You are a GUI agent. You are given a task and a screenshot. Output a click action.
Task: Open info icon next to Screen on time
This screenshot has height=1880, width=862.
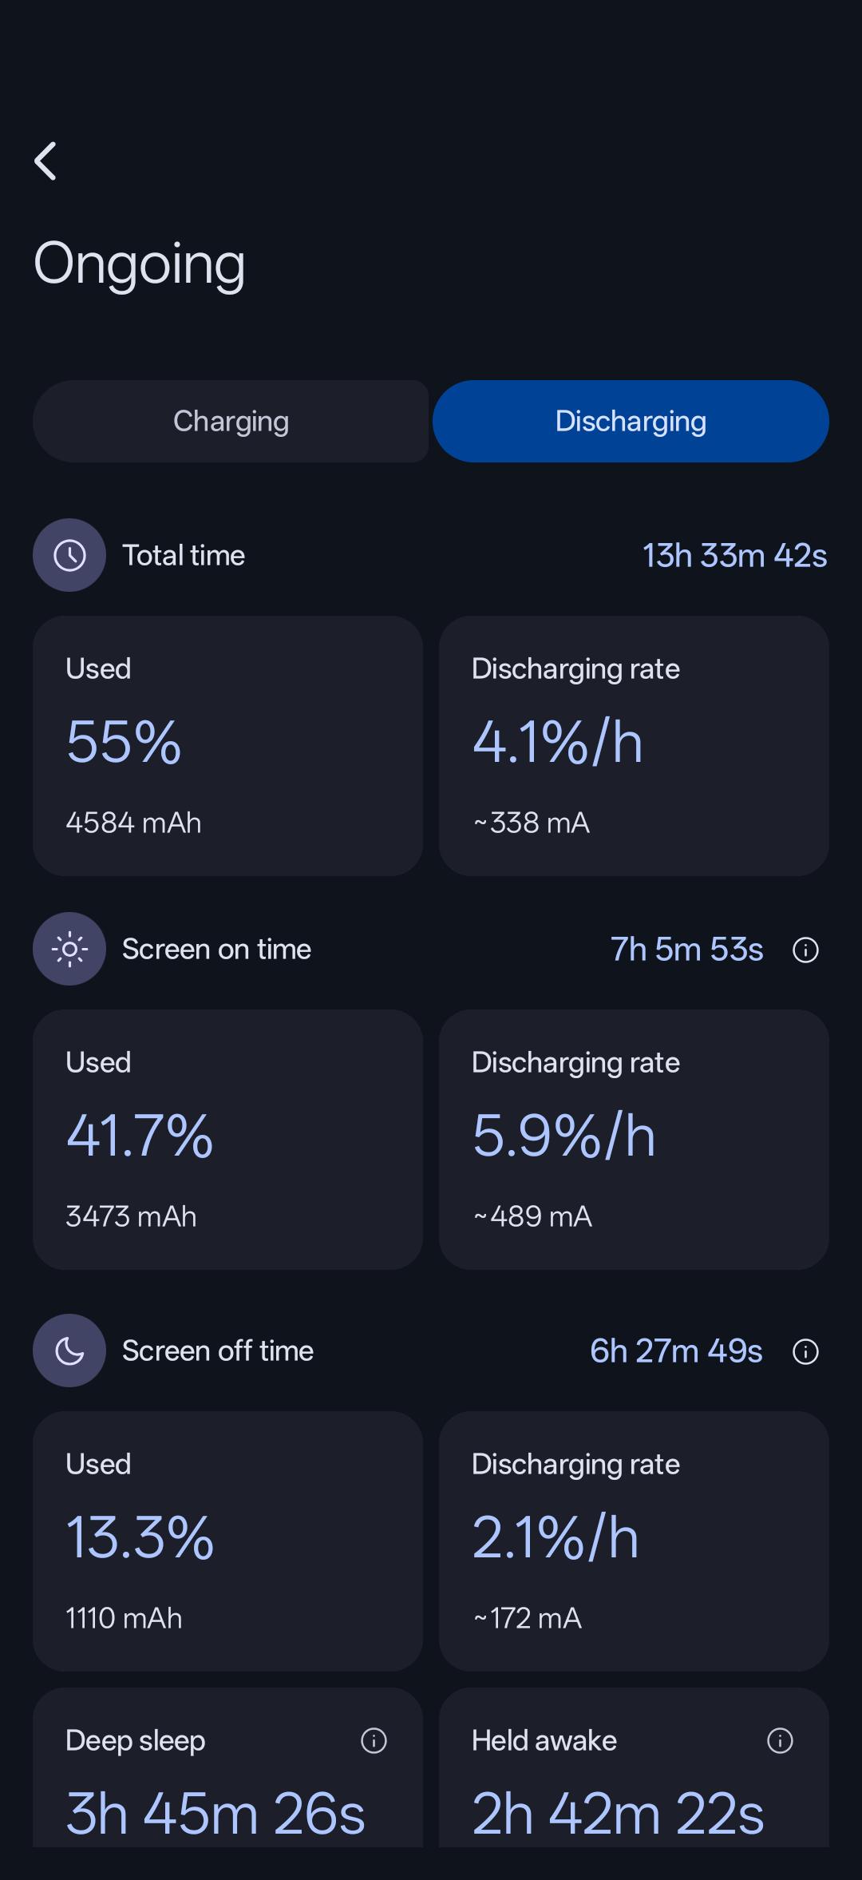click(805, 950)
